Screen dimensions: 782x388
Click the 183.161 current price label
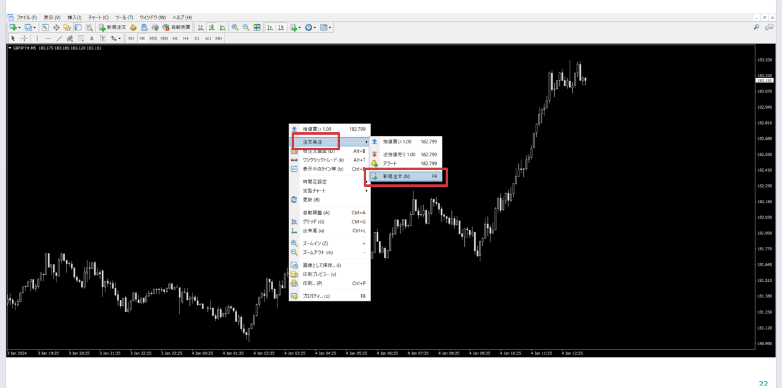click(764, 81)
